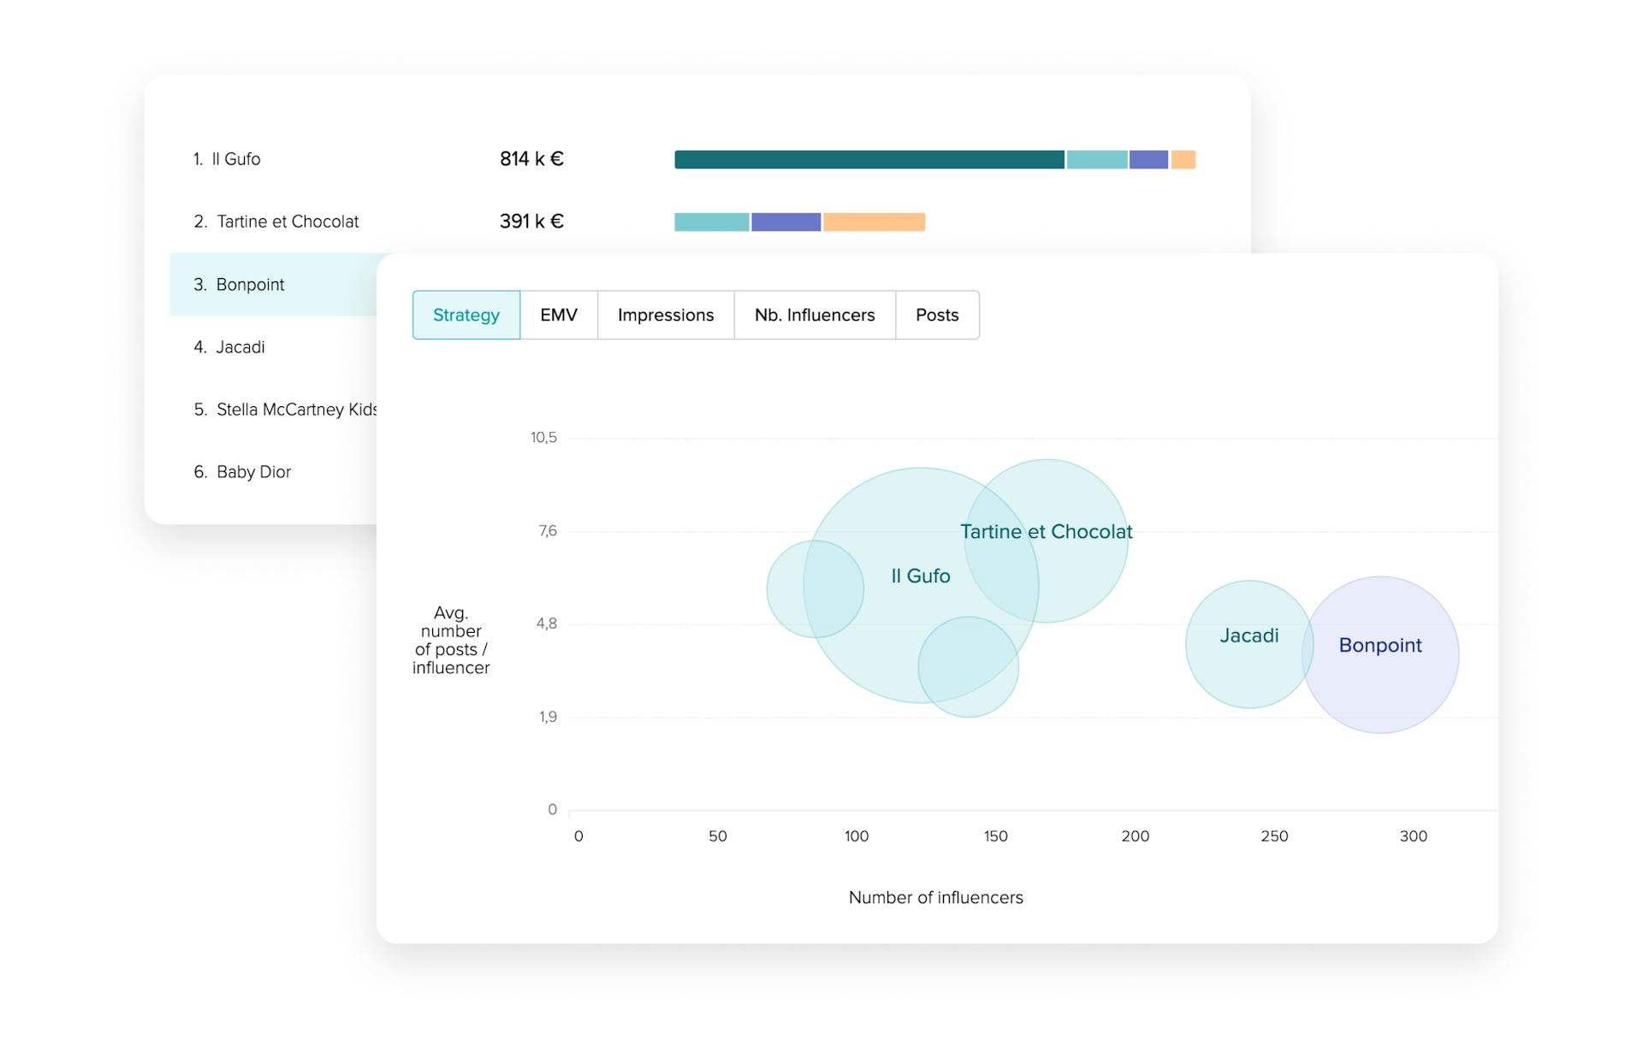Select Baby Dior in the list
The width and height of the screenshot is (1643, 1057).
(253, 472)
